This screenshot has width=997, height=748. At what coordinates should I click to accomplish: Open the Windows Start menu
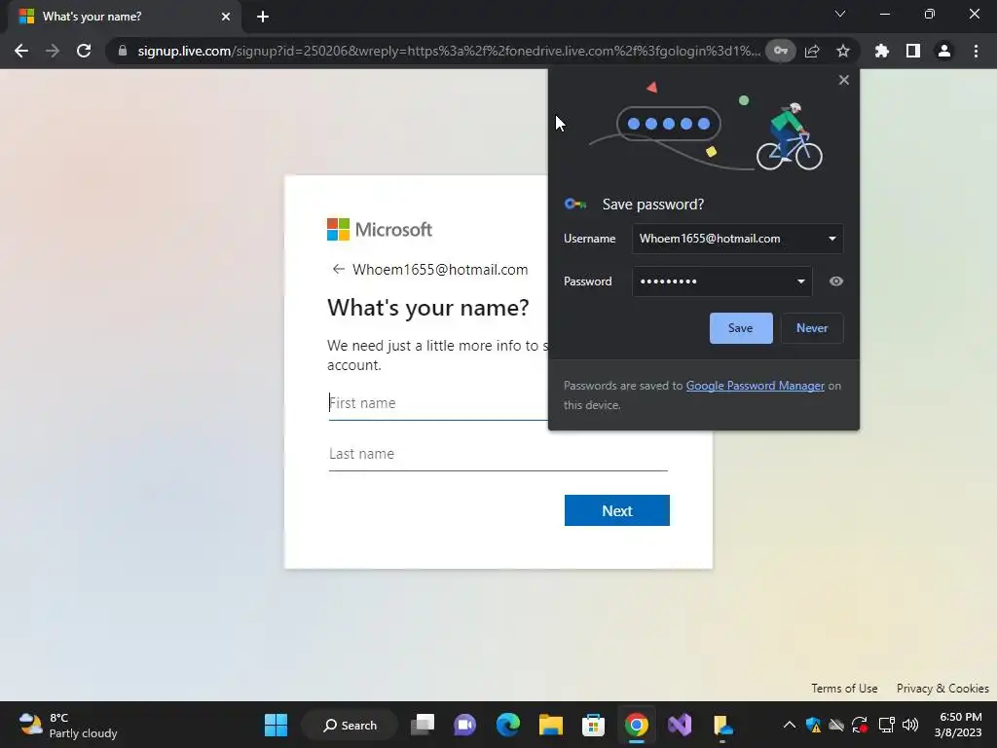click(x=276, y=725)
